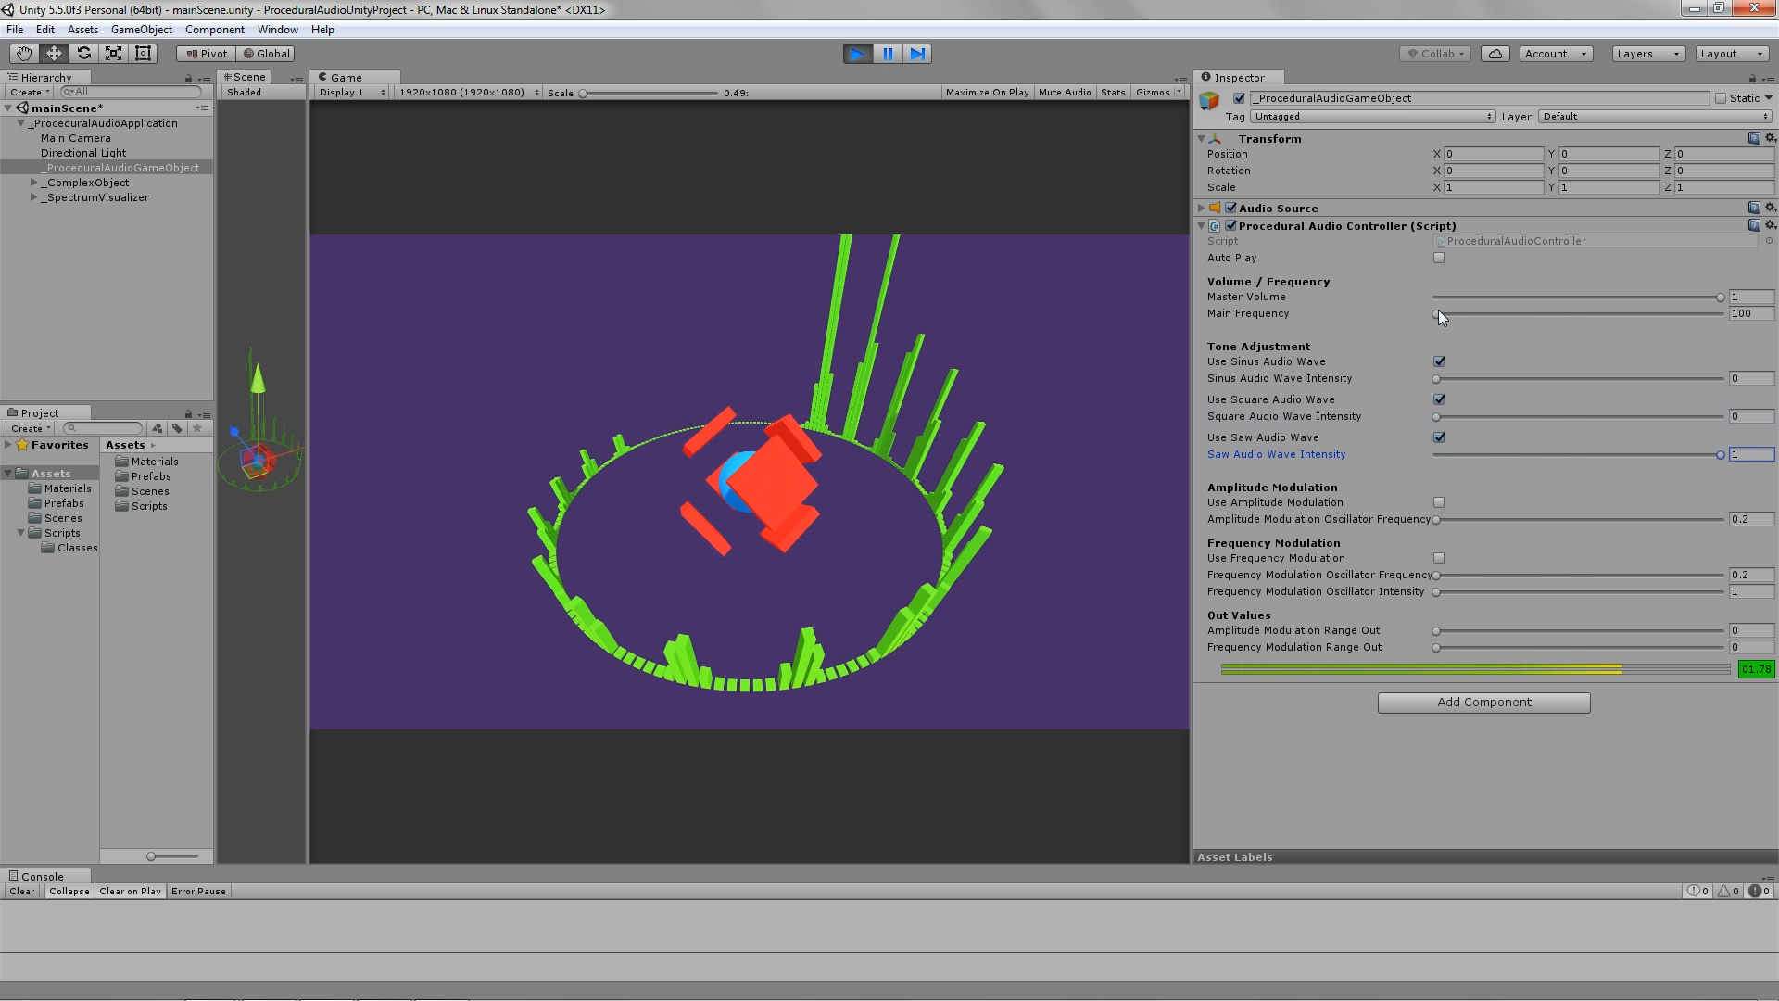Click the Add Component button
The height and width of the screenshot is (1001, 1779).
(1483, 703)
